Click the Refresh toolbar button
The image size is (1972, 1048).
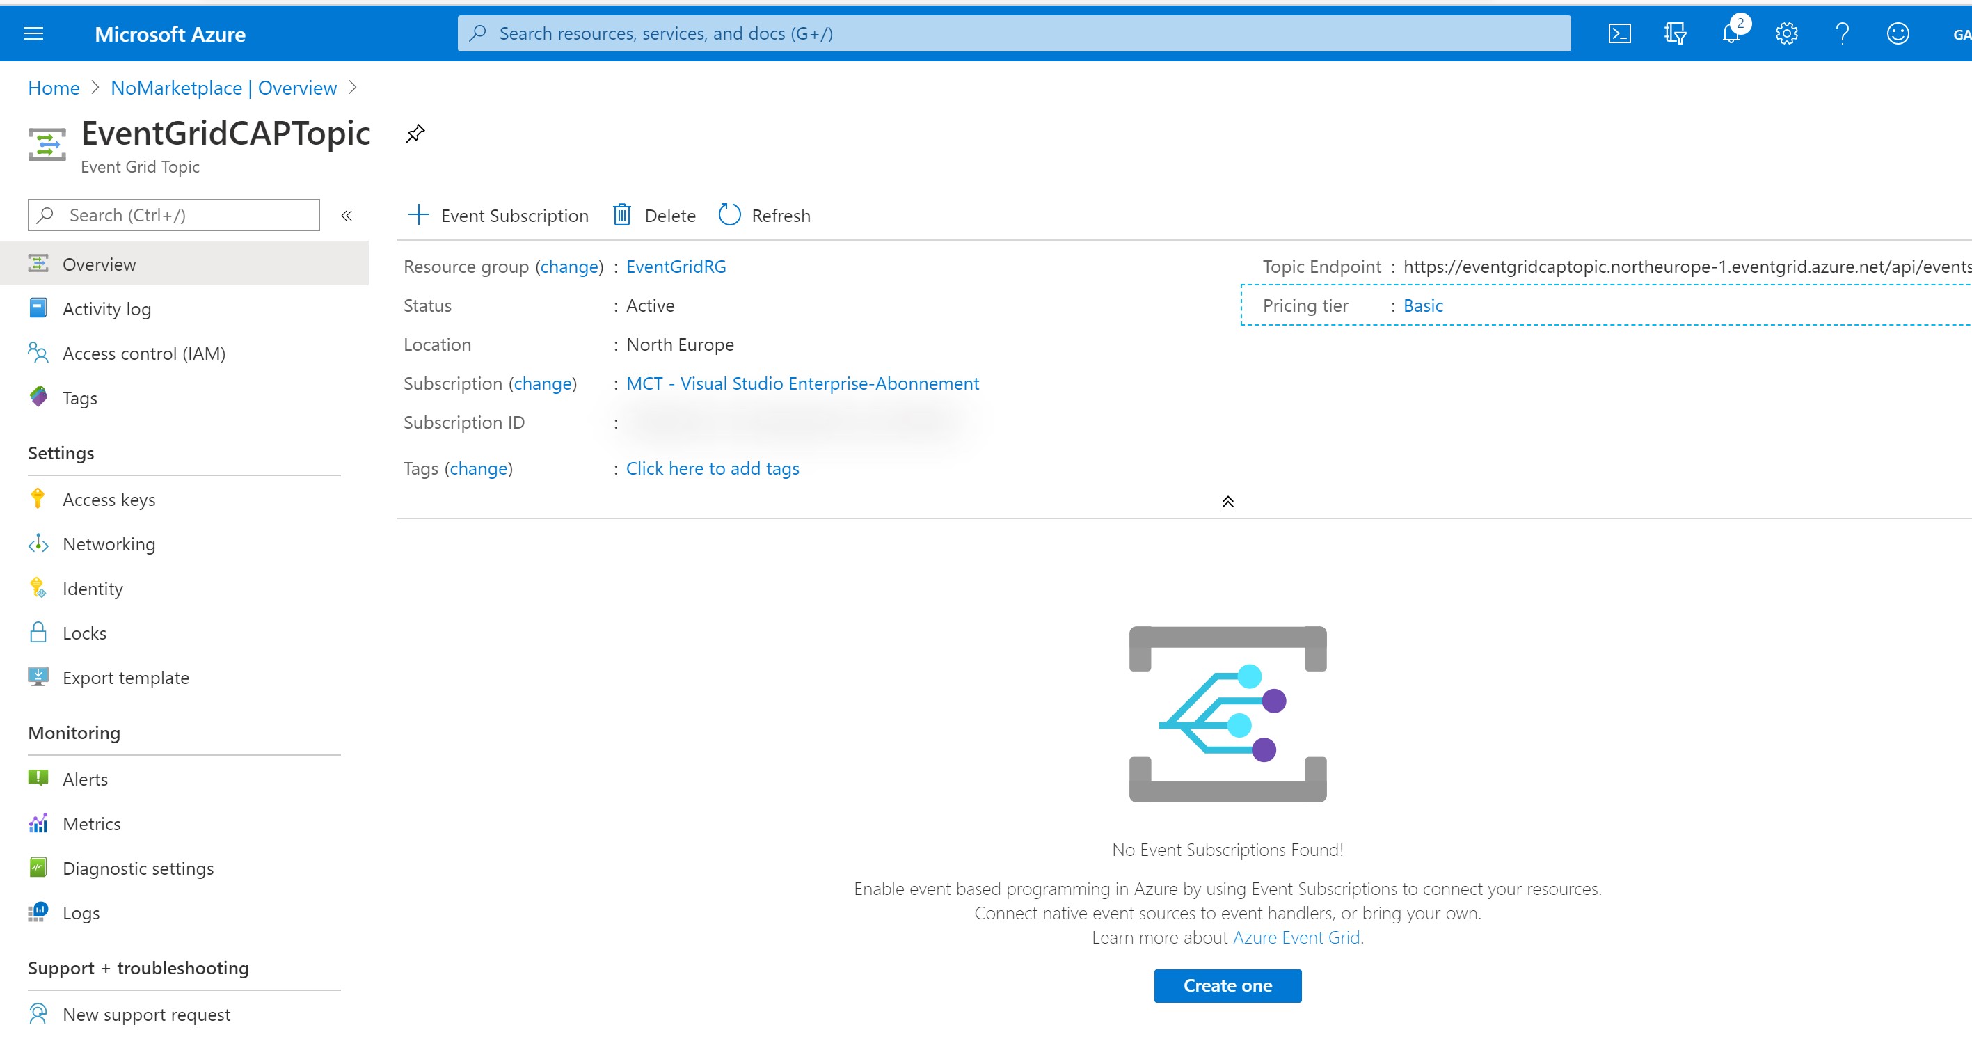pyautogui.click(x=764, y=215)
